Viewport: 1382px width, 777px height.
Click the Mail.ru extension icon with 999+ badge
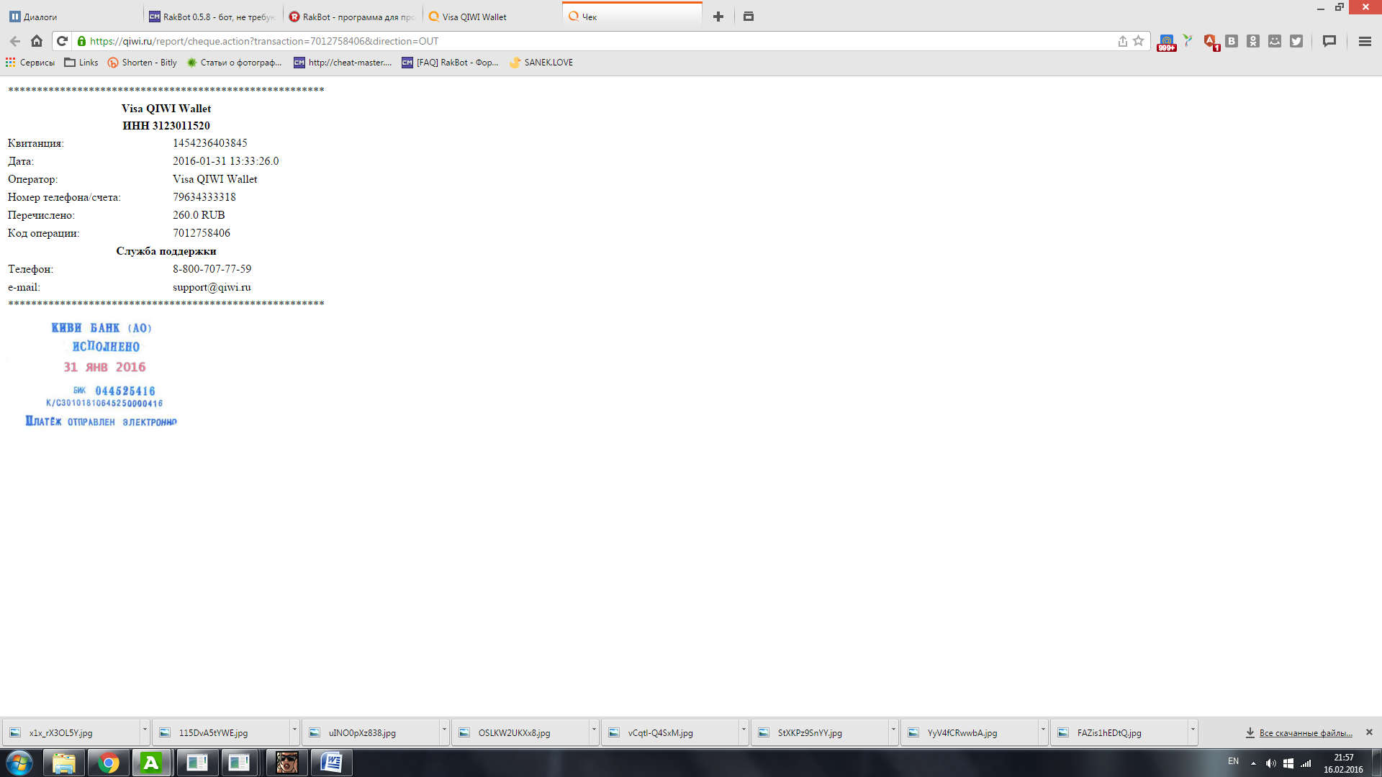(x=1166, y=42)
